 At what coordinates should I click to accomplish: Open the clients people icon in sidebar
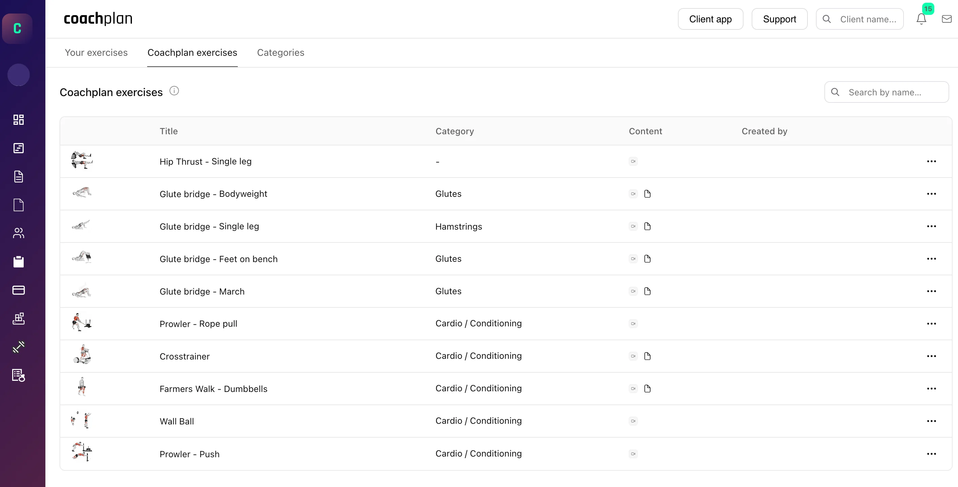pos(18,233)
